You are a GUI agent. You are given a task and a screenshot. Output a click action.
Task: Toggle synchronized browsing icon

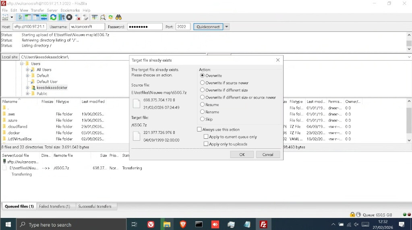111,17
